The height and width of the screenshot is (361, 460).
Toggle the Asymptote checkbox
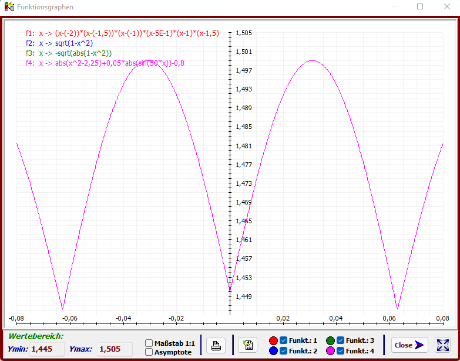tap(149, 352)
